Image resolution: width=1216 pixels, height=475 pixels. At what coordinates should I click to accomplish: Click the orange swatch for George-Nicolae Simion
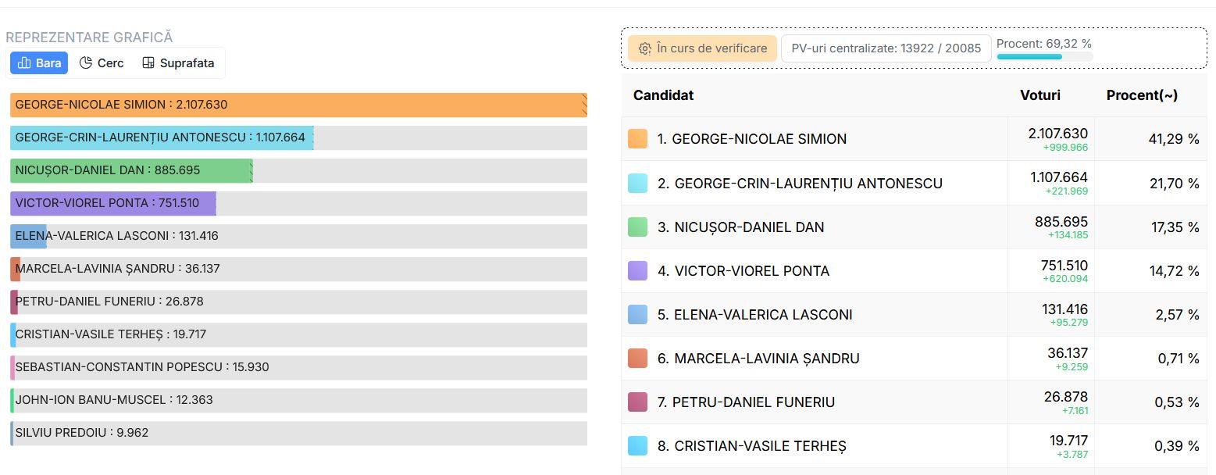[638, 139]
